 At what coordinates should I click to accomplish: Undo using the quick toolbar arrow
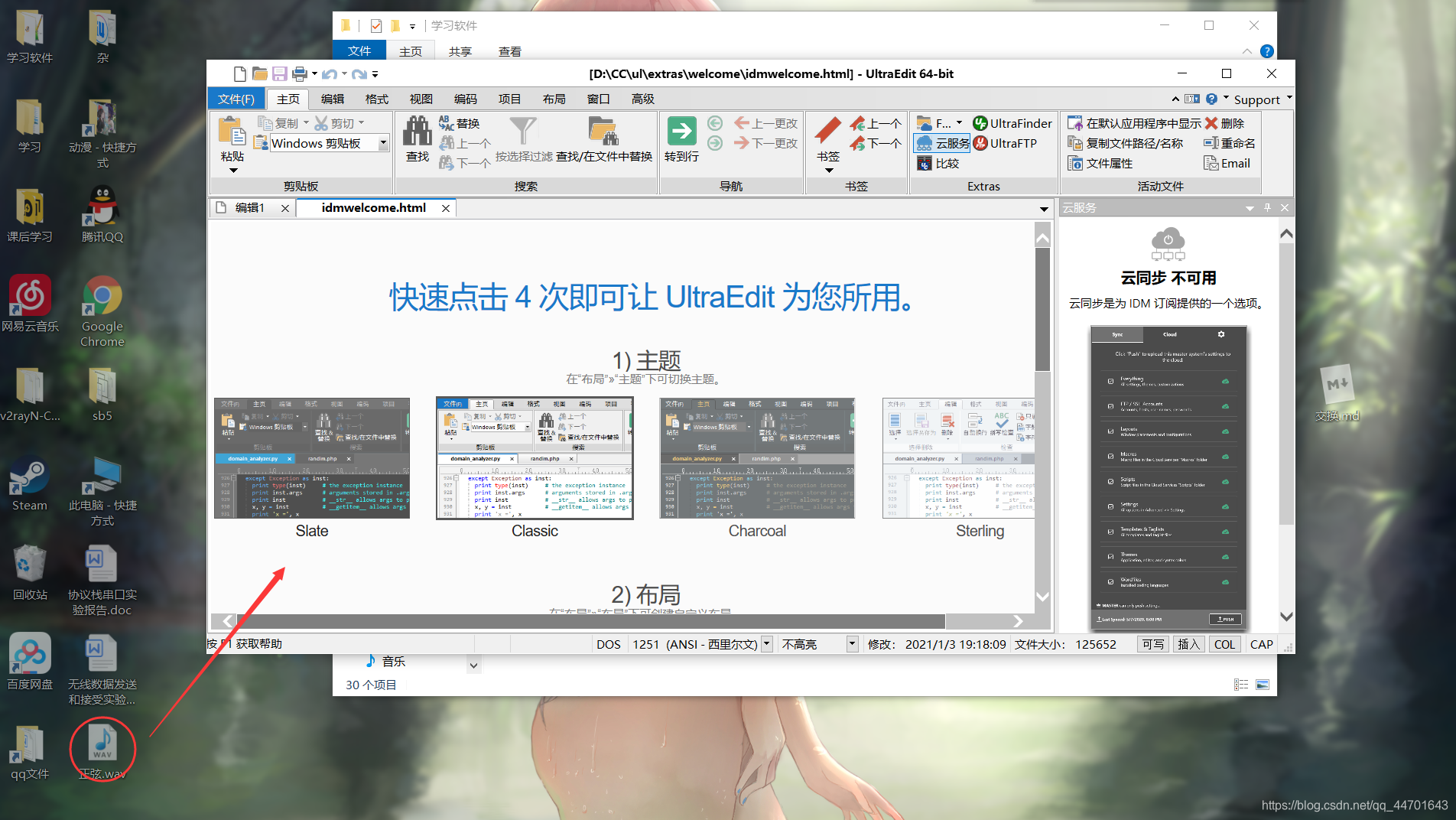coord(330,74)
